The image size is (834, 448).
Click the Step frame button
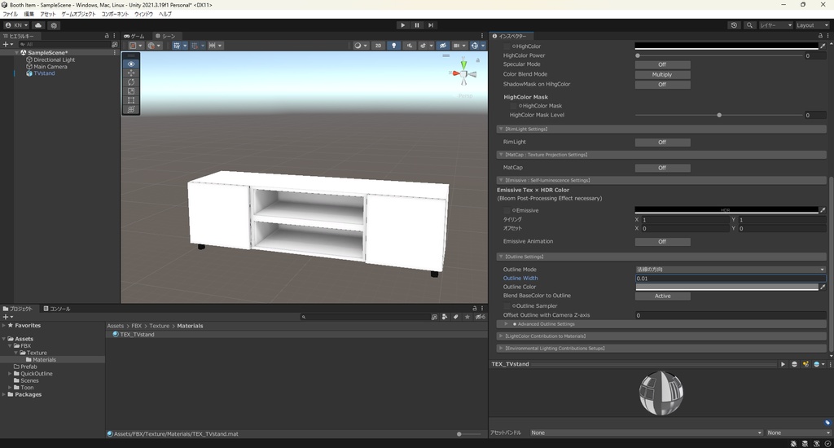[x=431, y=25]
